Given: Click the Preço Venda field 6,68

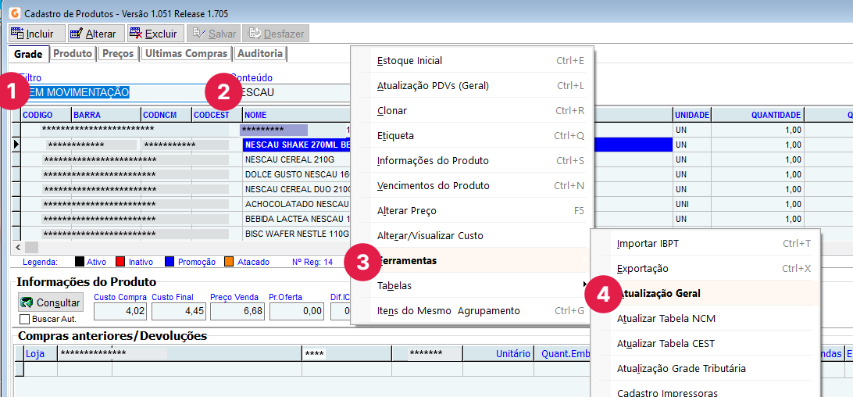Looking at the screenshot, I should coord(237,311).
